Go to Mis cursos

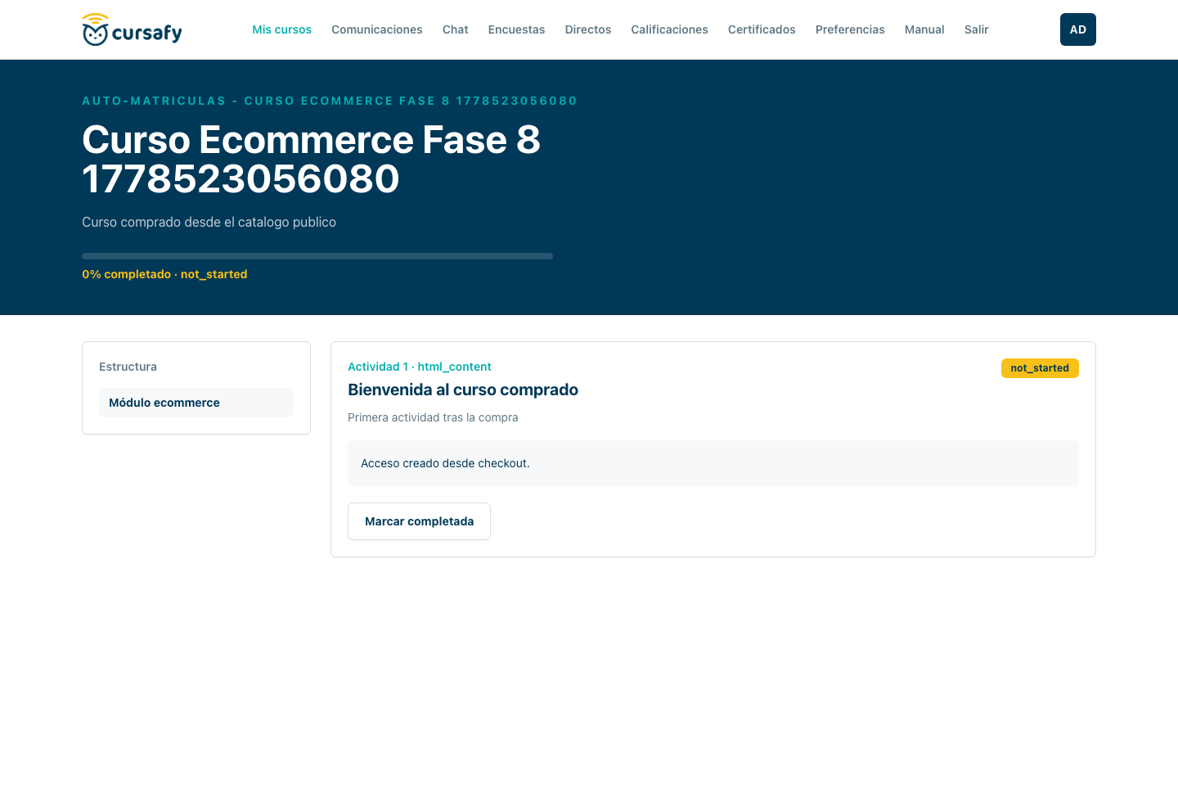pyautogui.click(x=281, y=29)
